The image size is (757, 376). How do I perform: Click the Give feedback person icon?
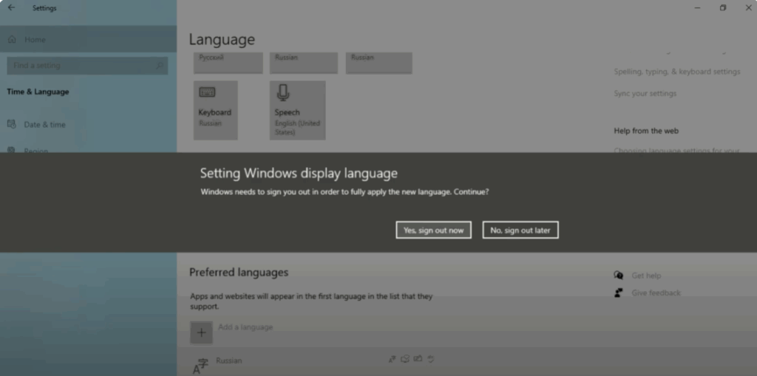click(x=619, y=293)
